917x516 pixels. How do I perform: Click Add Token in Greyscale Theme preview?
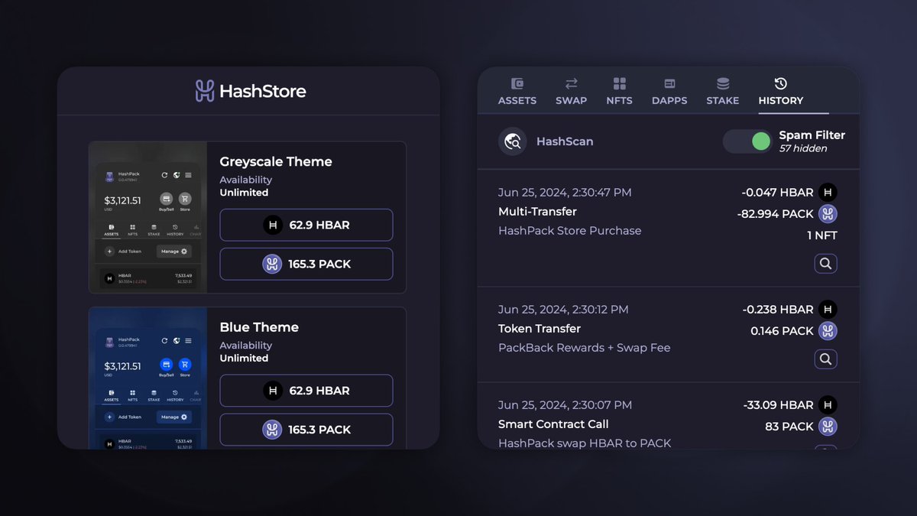124,252
